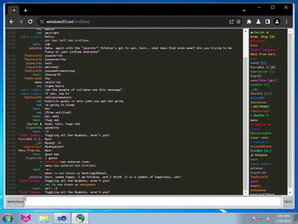Select super weed in user list
The image size is (298, 224).
pos(259,138)
